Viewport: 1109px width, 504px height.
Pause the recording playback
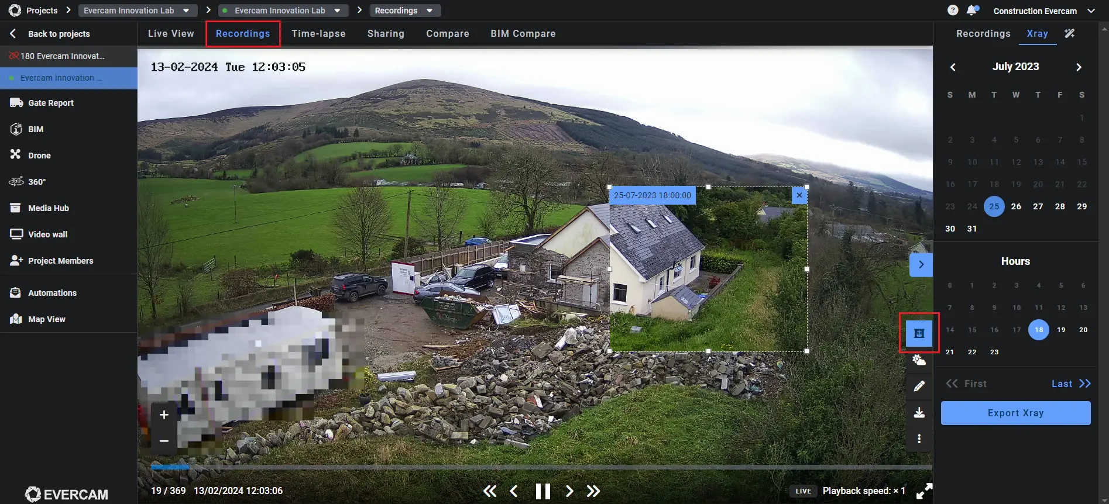[543, 491]
